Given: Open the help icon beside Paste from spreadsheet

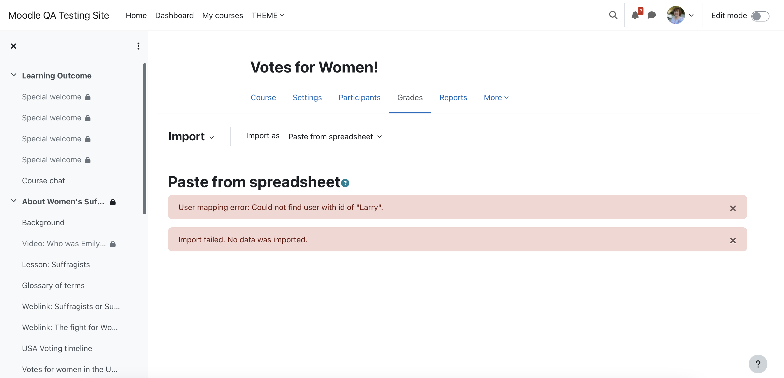Looking at the screenshot, I should click(x=345, y=183).
